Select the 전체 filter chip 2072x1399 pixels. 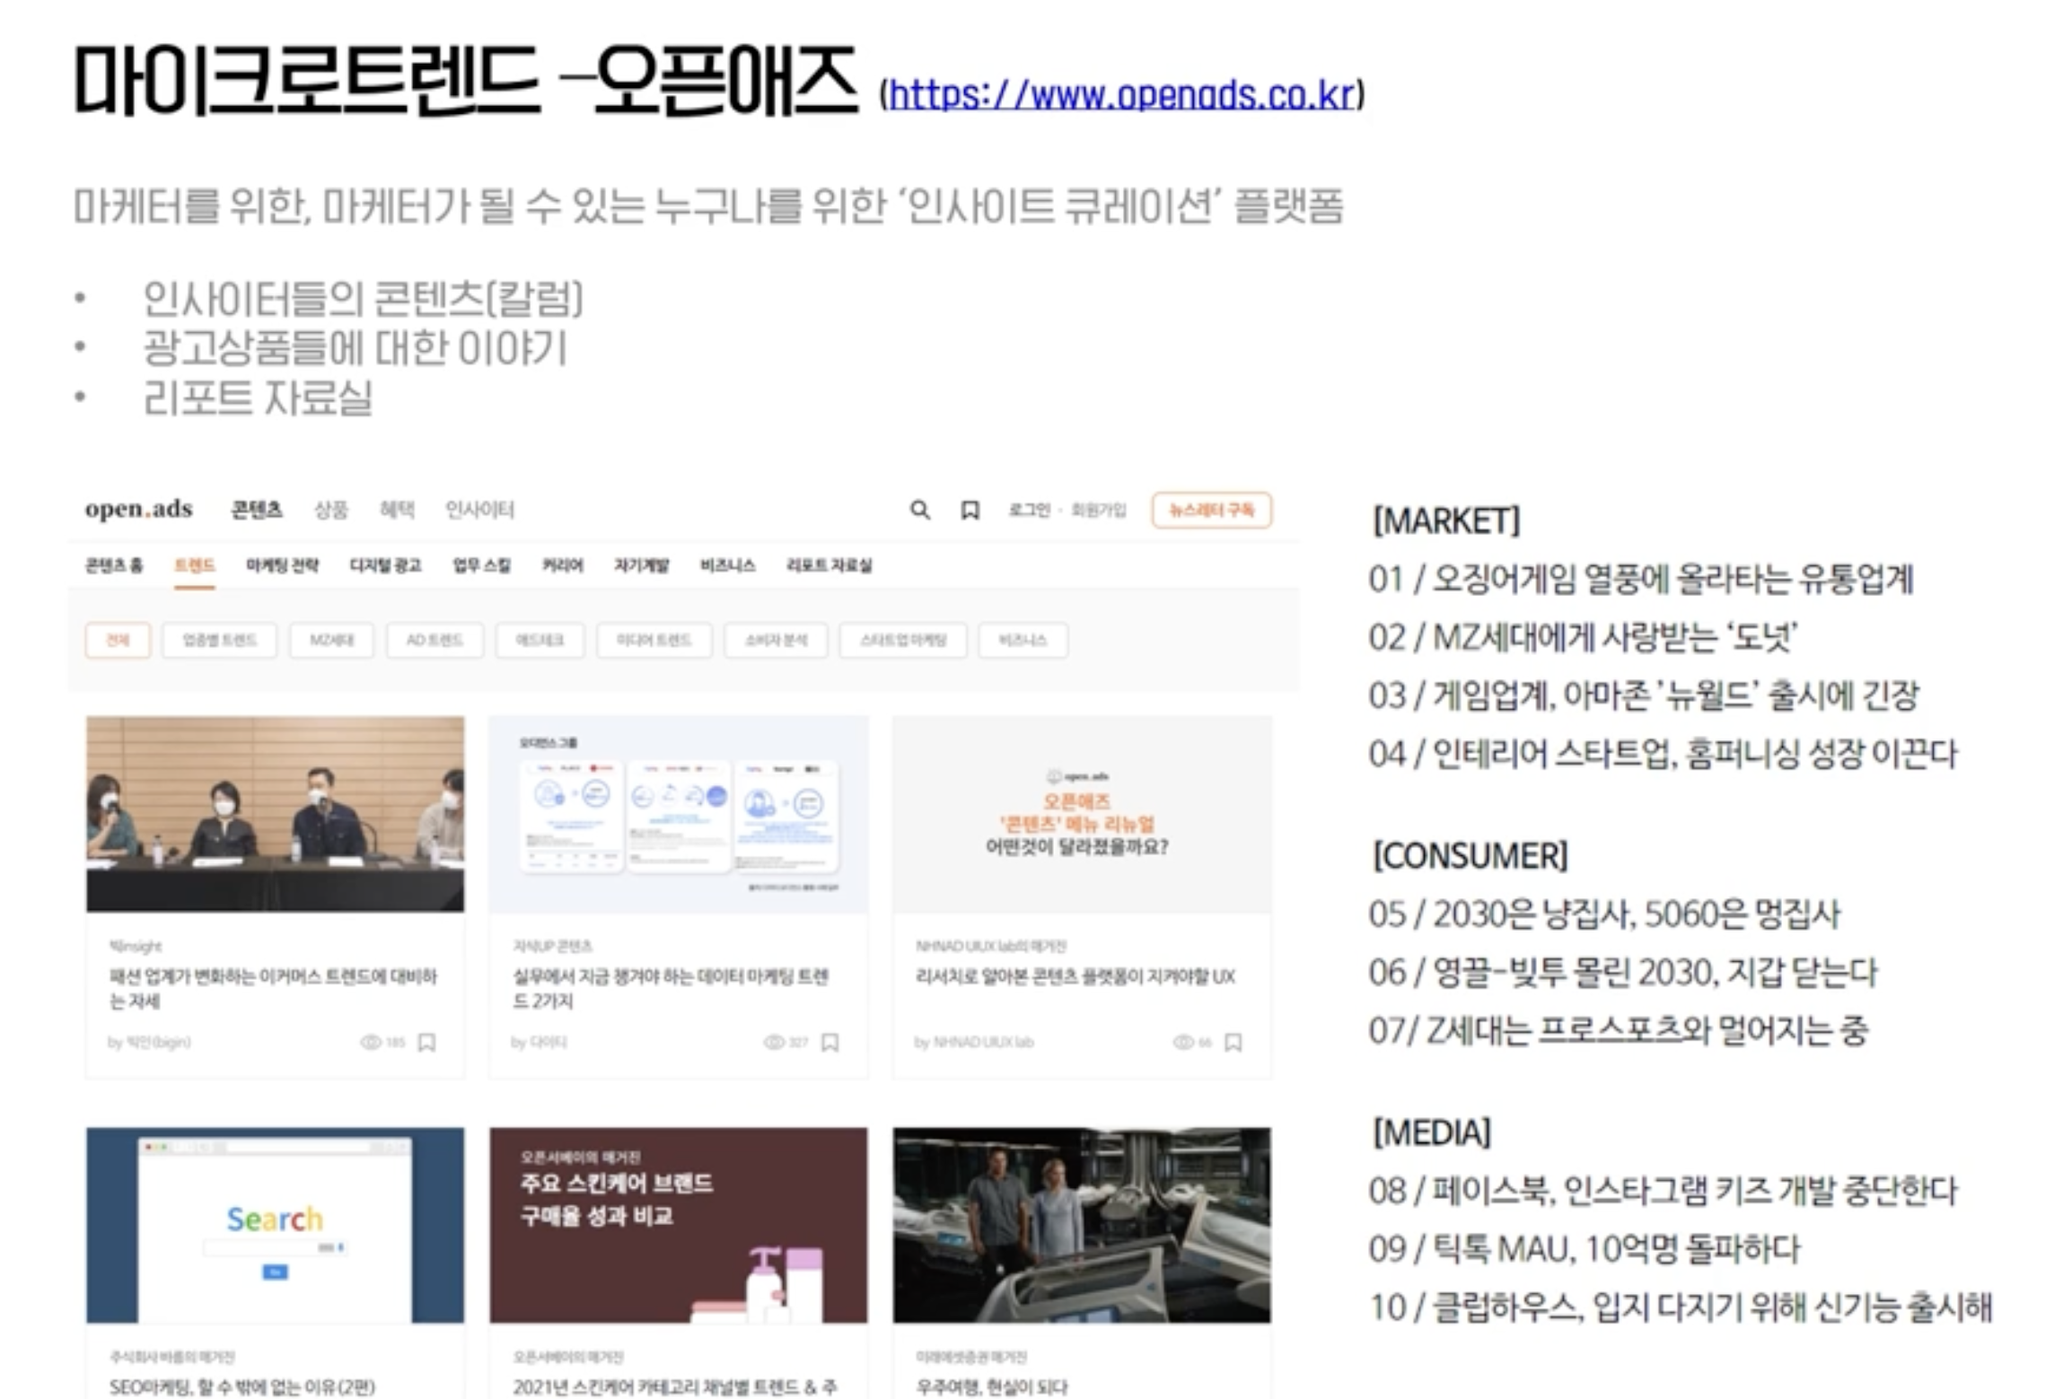click(x=118, y=640)
